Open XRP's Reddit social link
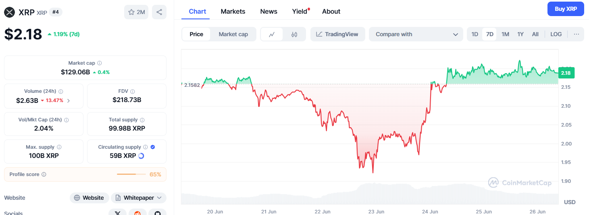 pos(138,213)
